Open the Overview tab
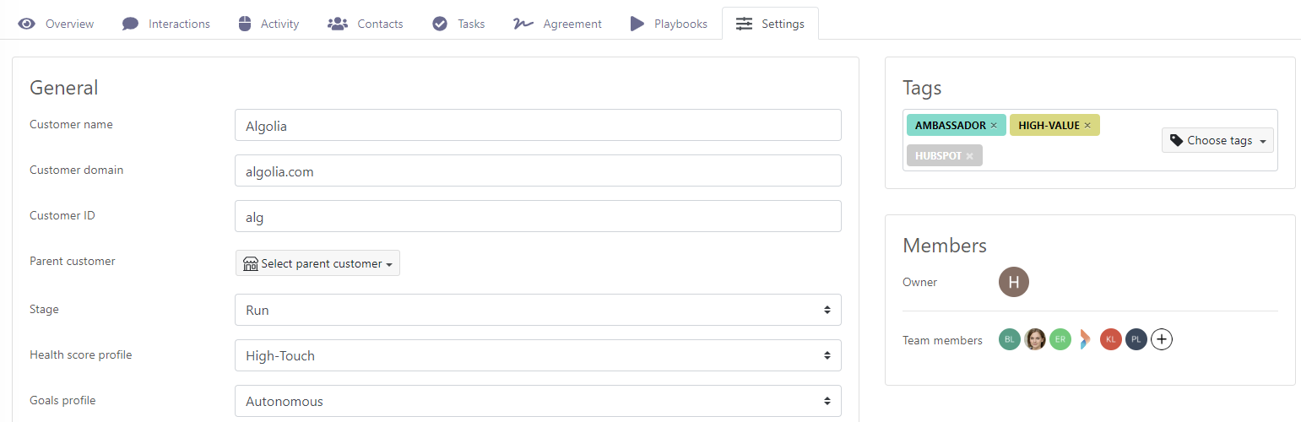 coord(56,24)
